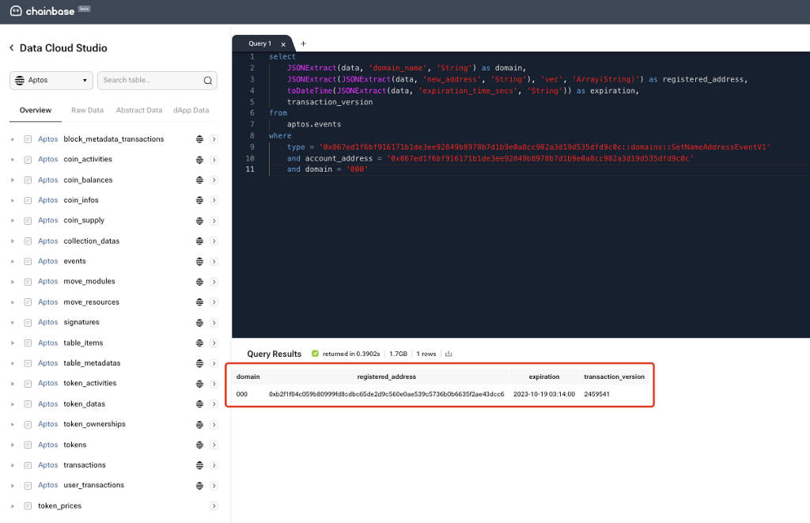Expand the transactions table row
The image size is (810, 523).
13,465
